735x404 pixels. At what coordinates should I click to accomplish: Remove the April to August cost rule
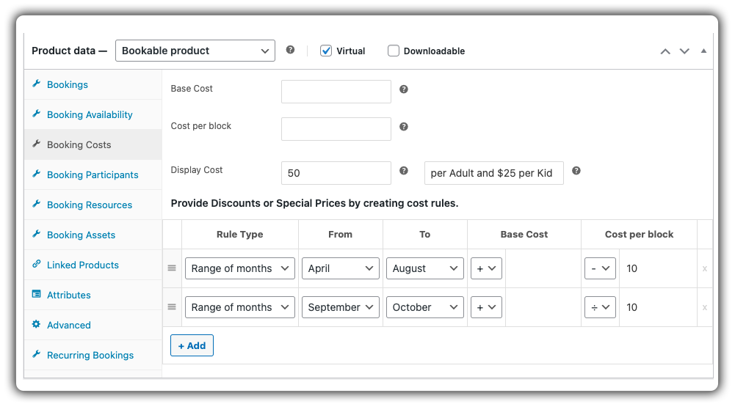(705, 268)
